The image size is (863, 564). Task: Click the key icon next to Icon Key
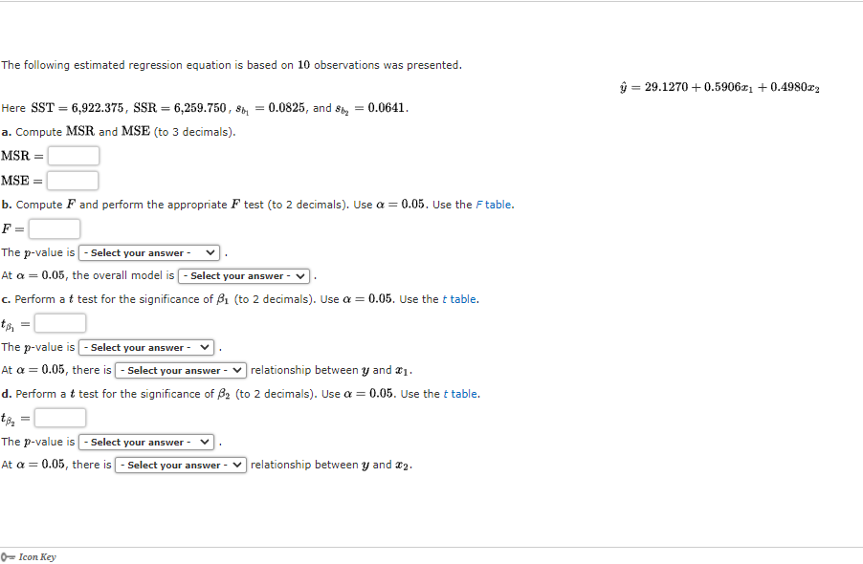coord(6,556)
